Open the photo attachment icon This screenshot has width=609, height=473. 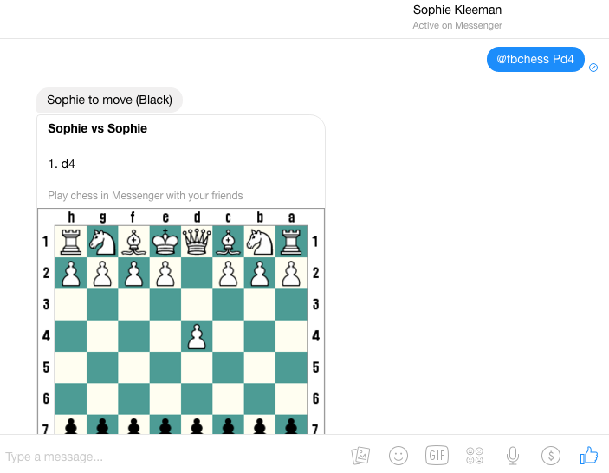[360, 456]
